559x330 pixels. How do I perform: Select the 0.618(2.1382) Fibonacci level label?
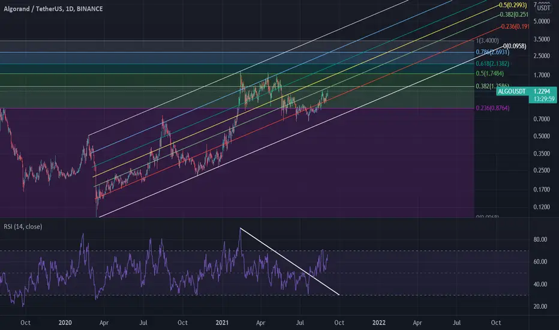pos(492,64)
